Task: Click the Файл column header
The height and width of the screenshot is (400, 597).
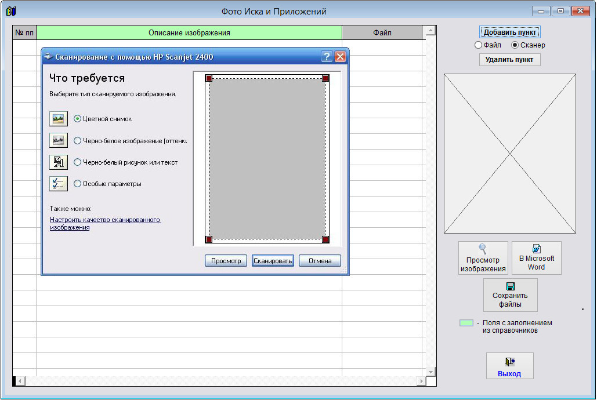Action: [x=382, y=32]
